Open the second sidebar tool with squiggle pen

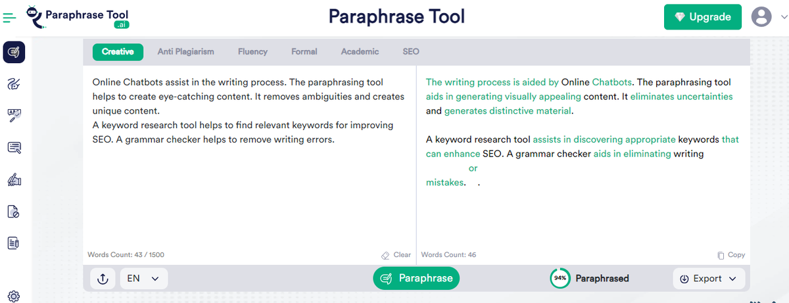14,83
